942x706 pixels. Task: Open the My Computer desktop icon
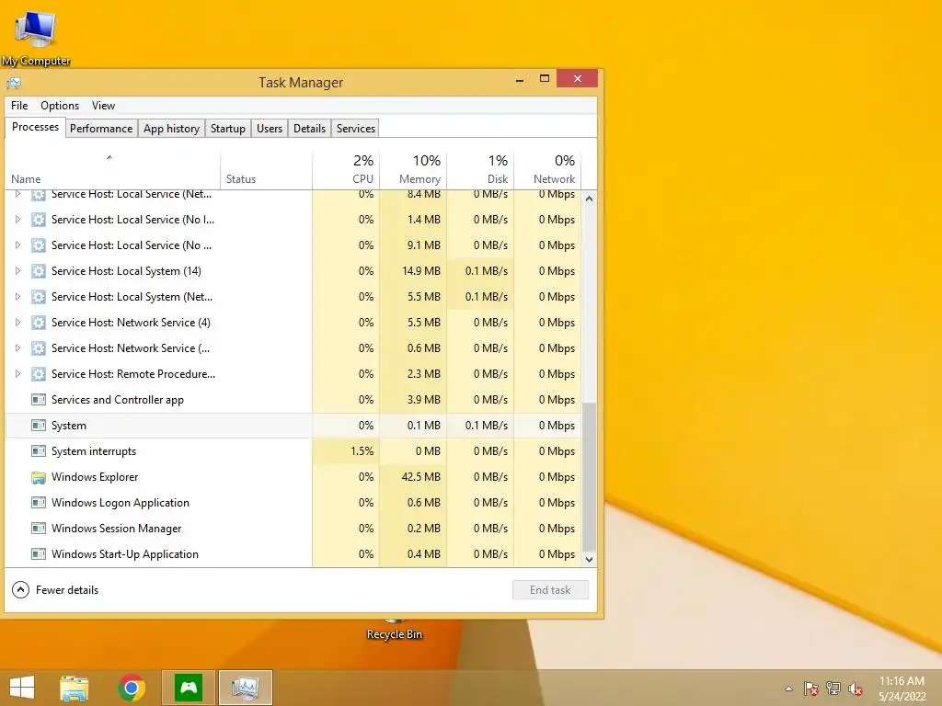click(x=36, y=37)
